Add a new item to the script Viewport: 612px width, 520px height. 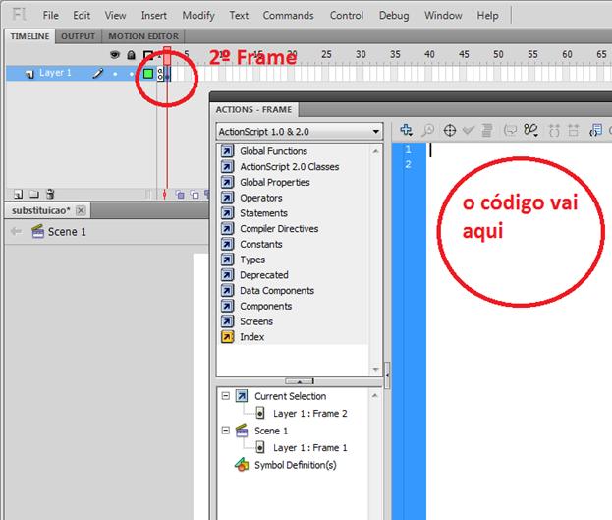(407, 130)
